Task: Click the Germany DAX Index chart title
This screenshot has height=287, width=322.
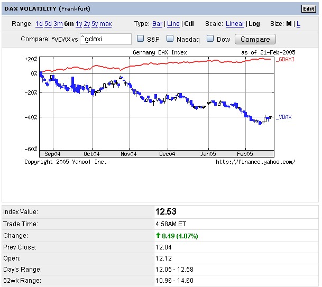Action: pos(160,52)
